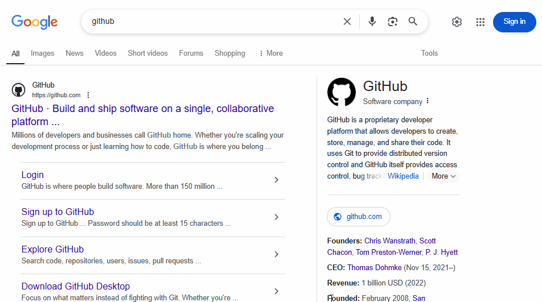
Task: Expand the More search filters menu
Action: pyautogui.click(x=270, y=53)
